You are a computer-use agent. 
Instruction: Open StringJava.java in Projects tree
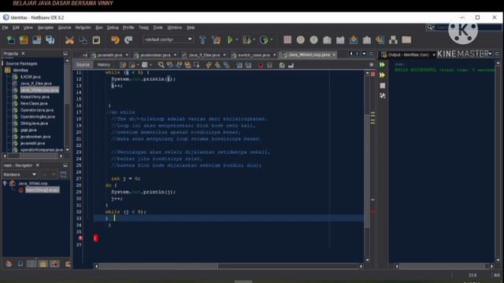click(x=34, y=123)
